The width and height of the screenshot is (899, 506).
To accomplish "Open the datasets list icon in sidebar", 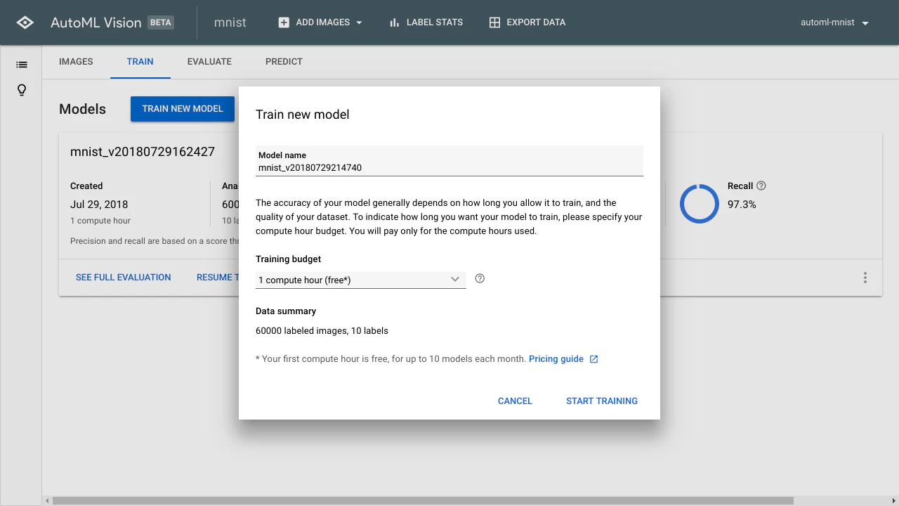I will pos(22,65).
